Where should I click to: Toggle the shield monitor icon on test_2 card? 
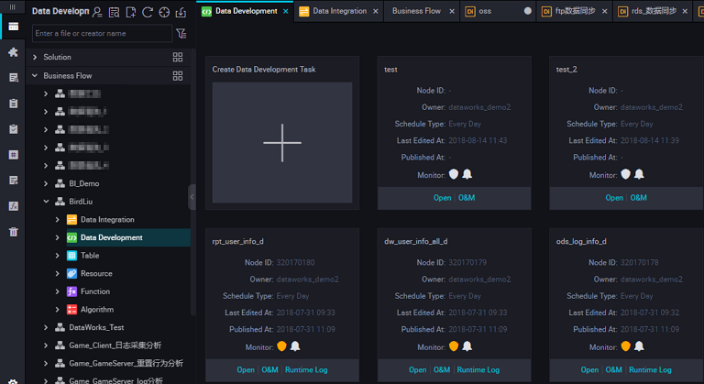point(625,174)
